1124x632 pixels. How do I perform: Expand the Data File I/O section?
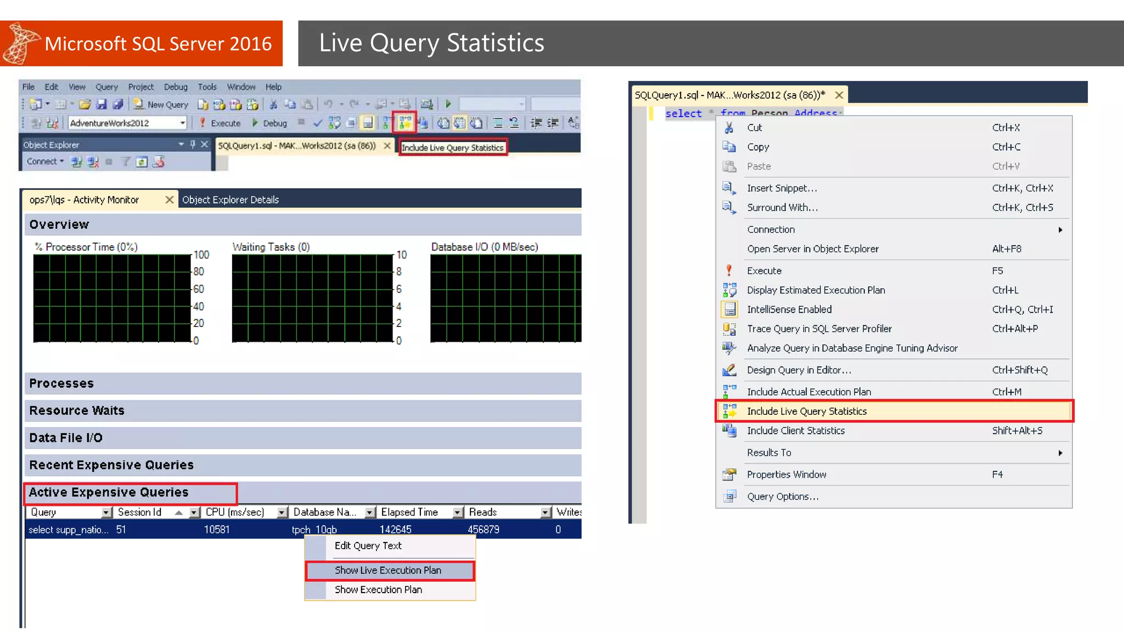pos(303,438)
